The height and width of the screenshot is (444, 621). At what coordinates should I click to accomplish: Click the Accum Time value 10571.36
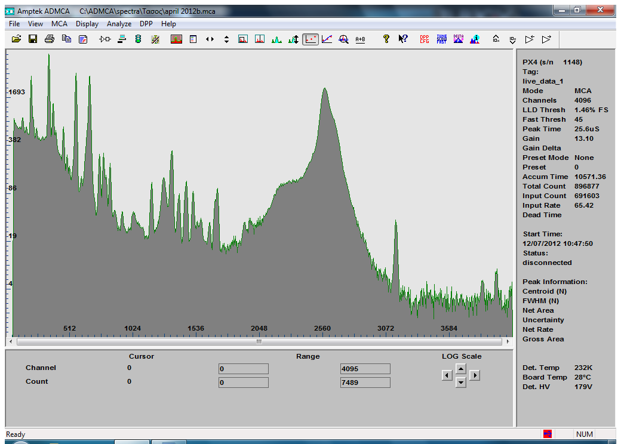(590, 177)
